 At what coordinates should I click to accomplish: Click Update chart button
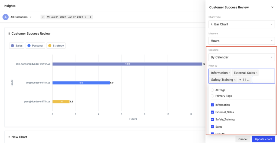(263, 139)
